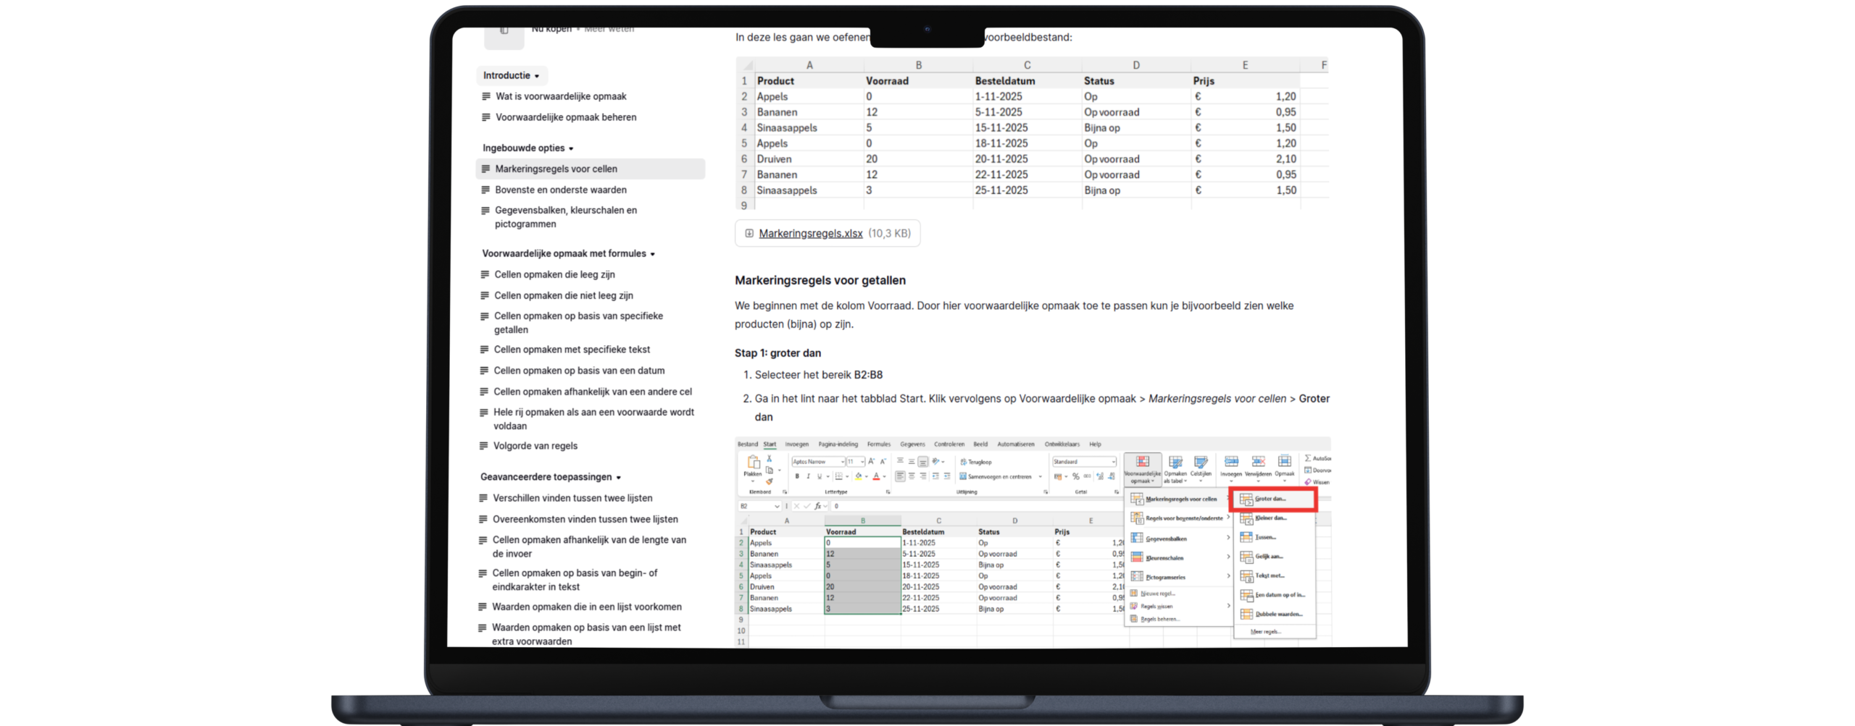Click the Kleurenschalen menu icon
The image size is (1855, 726).
[1136, 558]
